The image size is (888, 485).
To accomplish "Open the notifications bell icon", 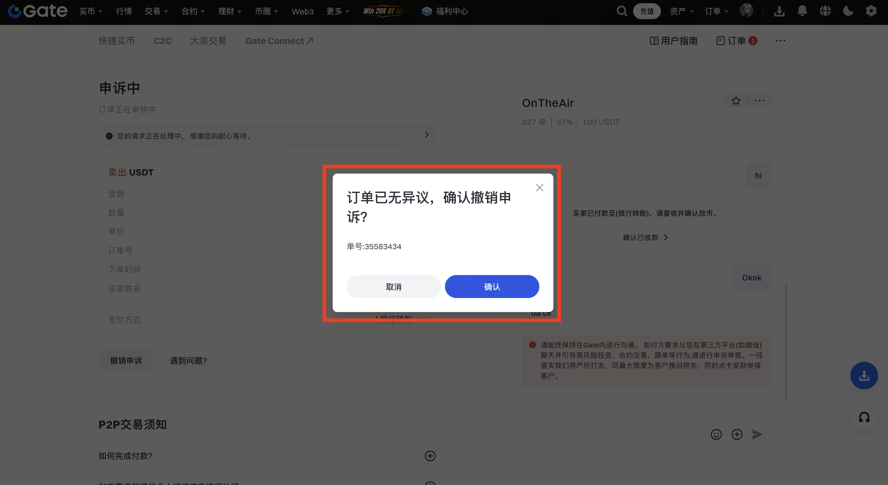I will (802, 11).
